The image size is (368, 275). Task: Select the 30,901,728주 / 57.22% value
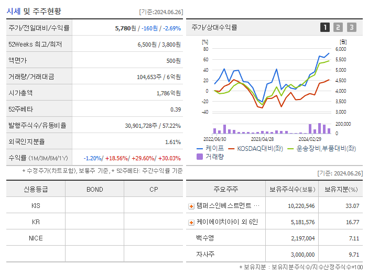(153, 126)
